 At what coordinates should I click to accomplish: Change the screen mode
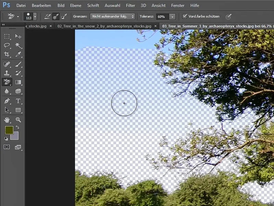(18, 147)
